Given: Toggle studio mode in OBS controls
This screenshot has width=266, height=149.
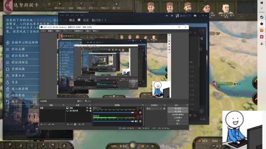Looking at the screenshot, I should click(x=178, y=118).
